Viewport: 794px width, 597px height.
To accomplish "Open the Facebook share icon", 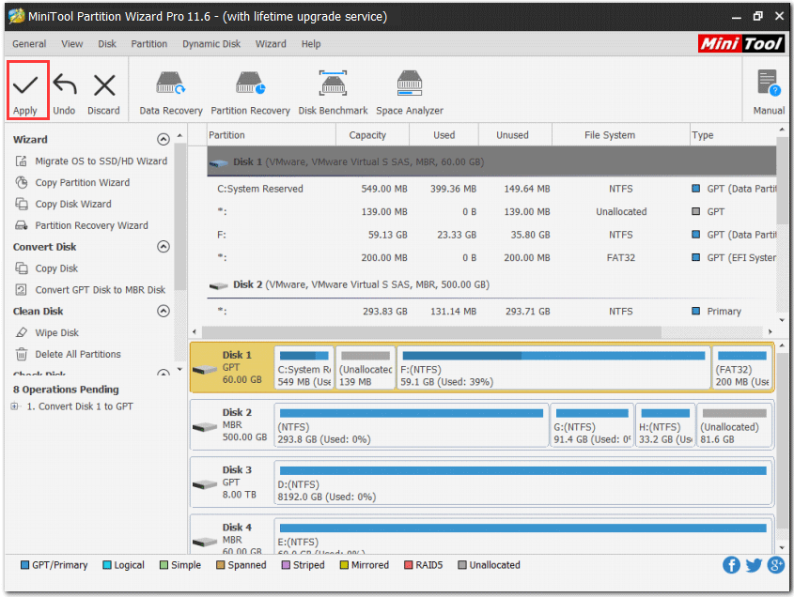I will [731, 565].
